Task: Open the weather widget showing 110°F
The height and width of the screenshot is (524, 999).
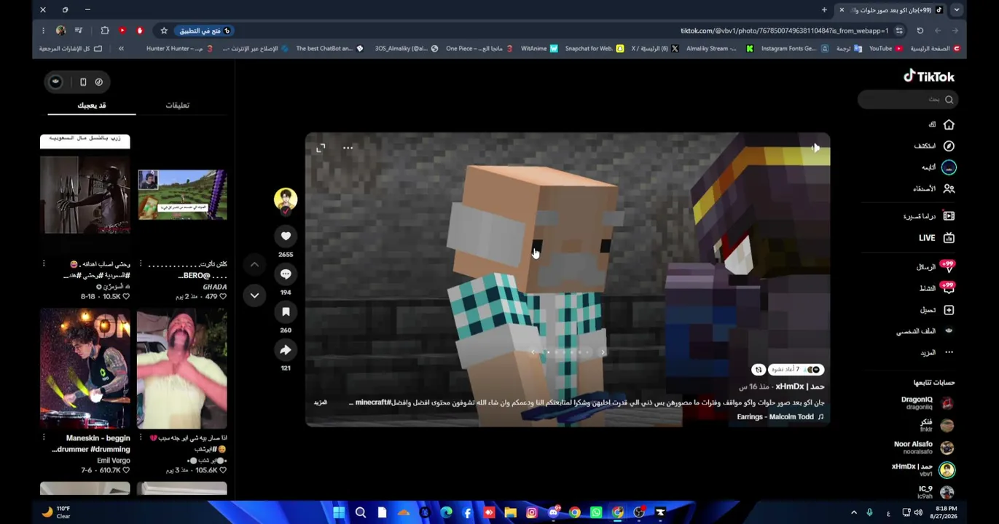Action: click(x=56, y=512)
